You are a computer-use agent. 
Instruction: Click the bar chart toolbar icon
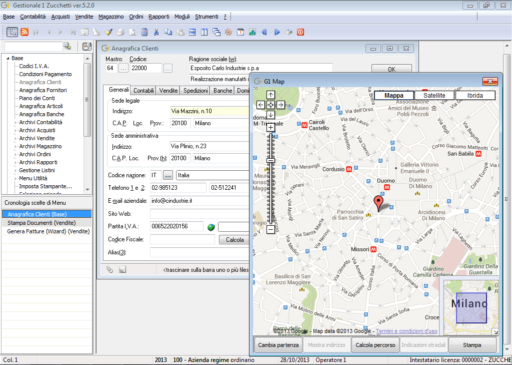pyautogui.click(x=252, y=32)
